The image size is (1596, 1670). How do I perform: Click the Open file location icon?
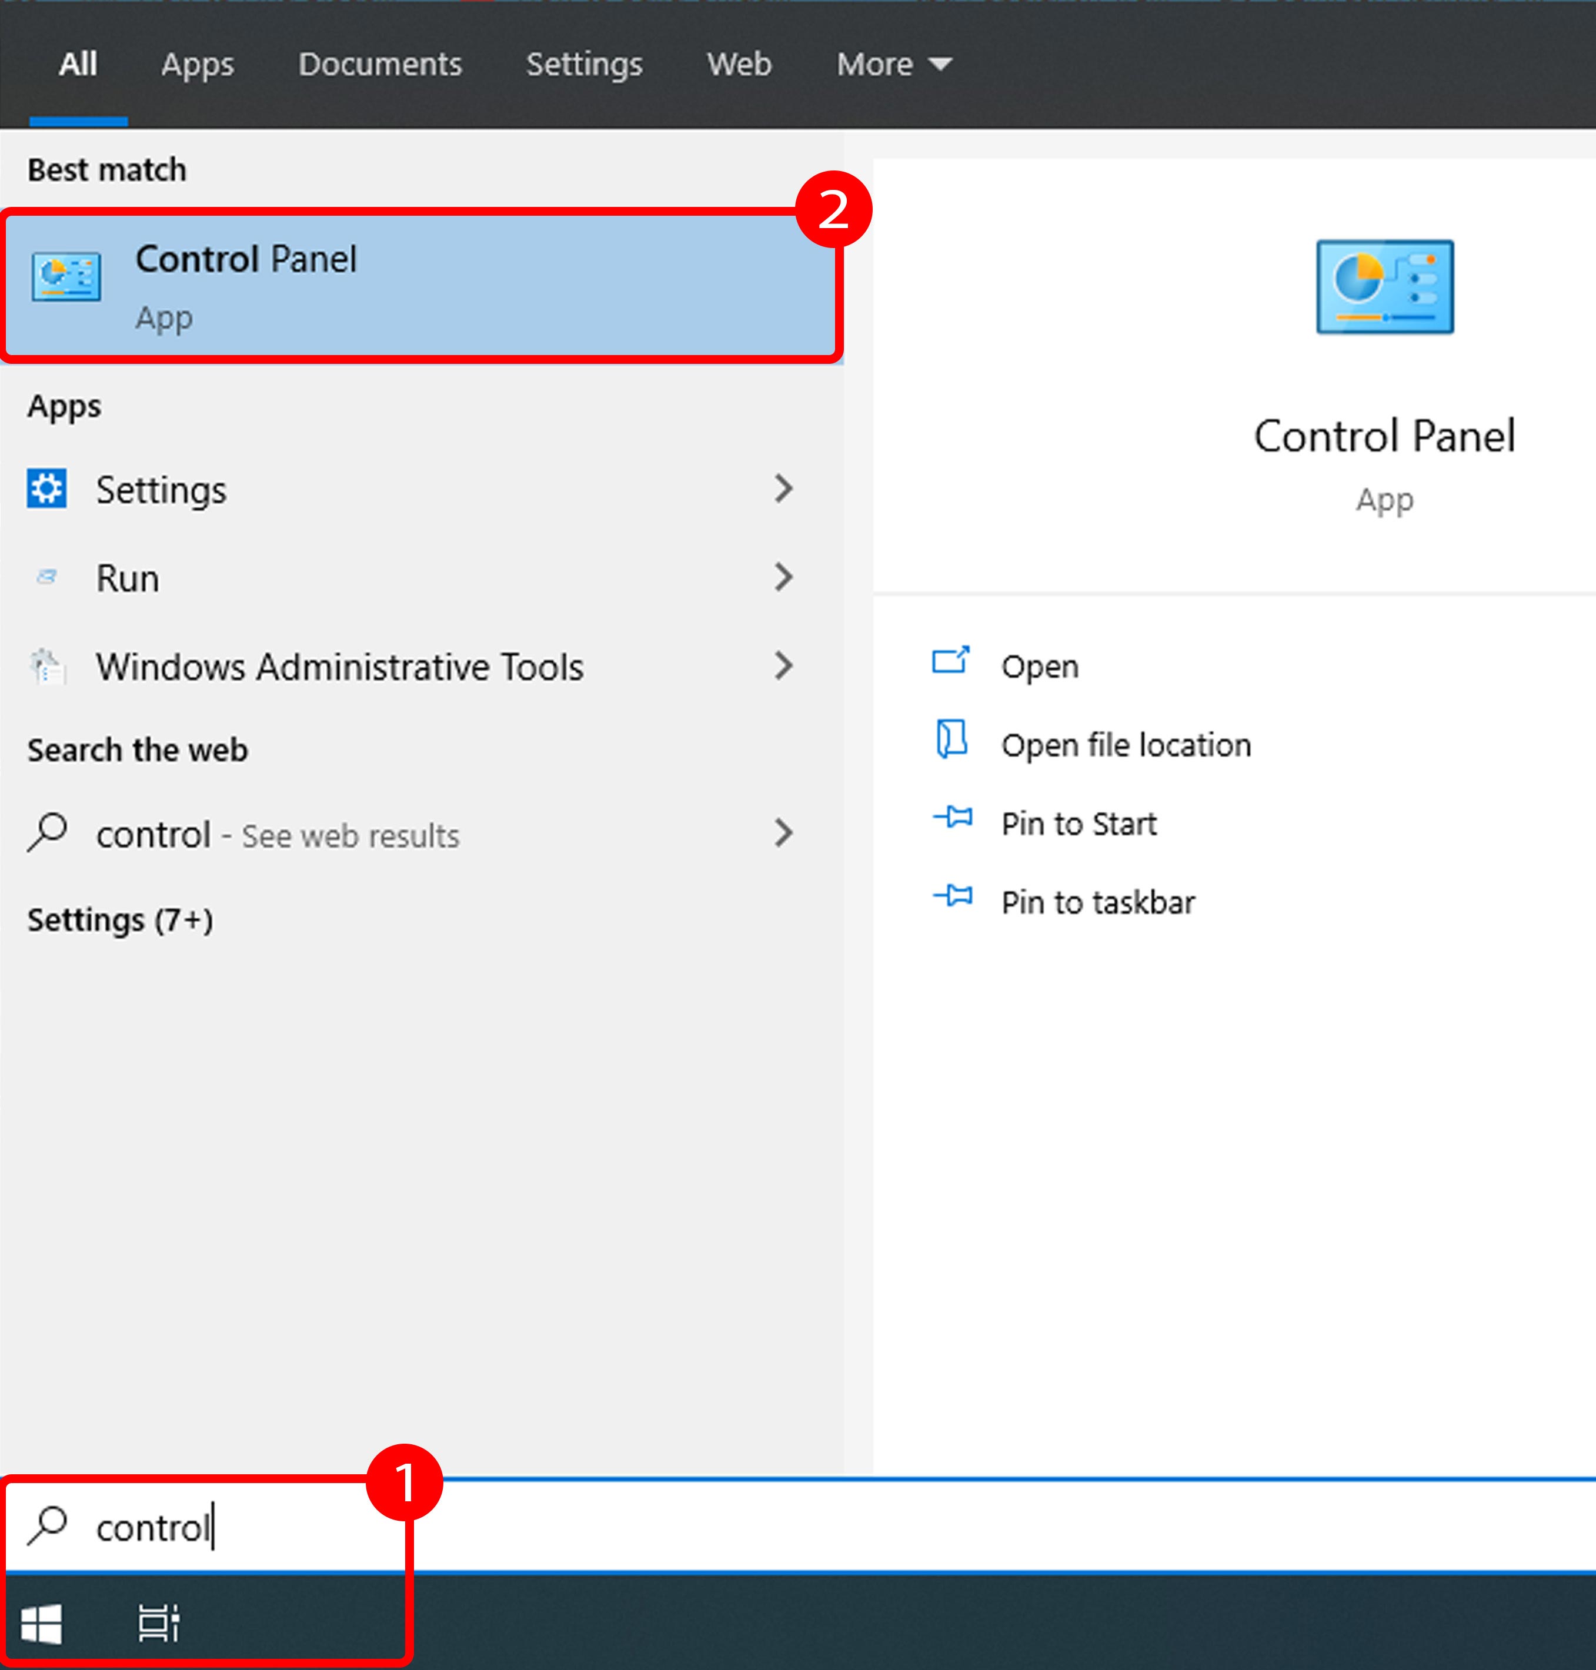pos(951,739)
